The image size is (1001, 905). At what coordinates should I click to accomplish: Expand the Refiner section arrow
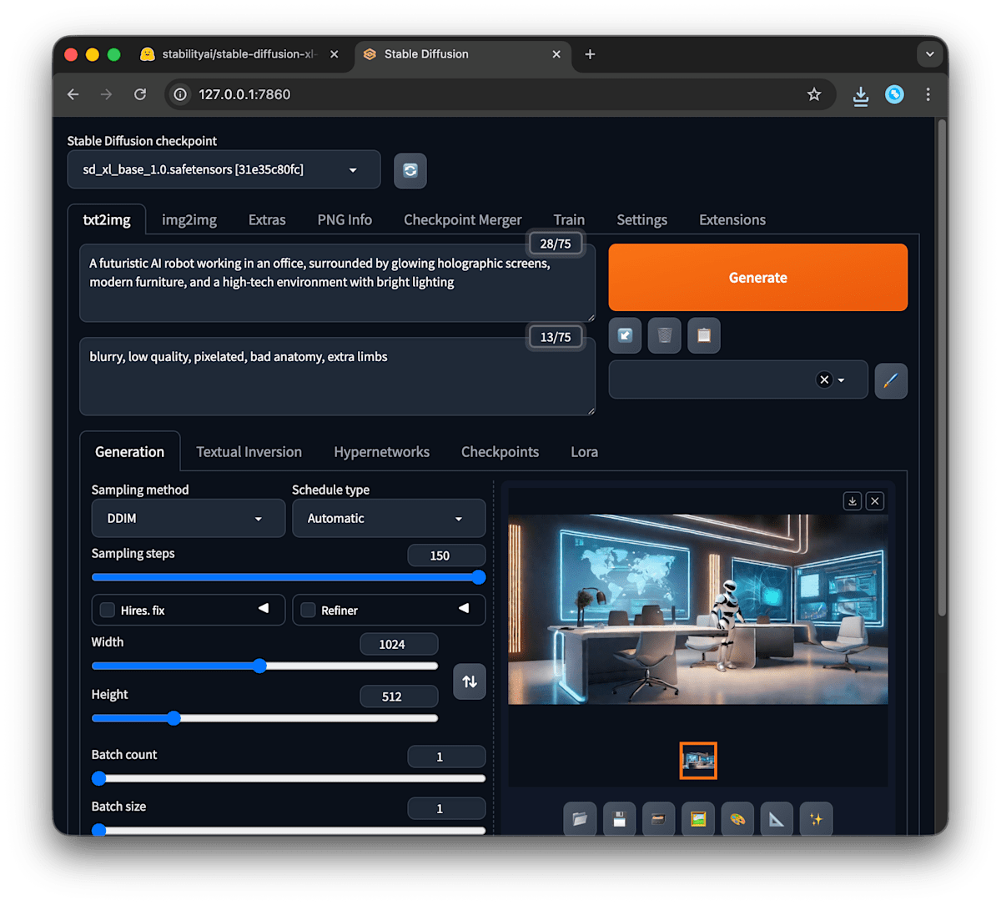click(x=464, y=608)
